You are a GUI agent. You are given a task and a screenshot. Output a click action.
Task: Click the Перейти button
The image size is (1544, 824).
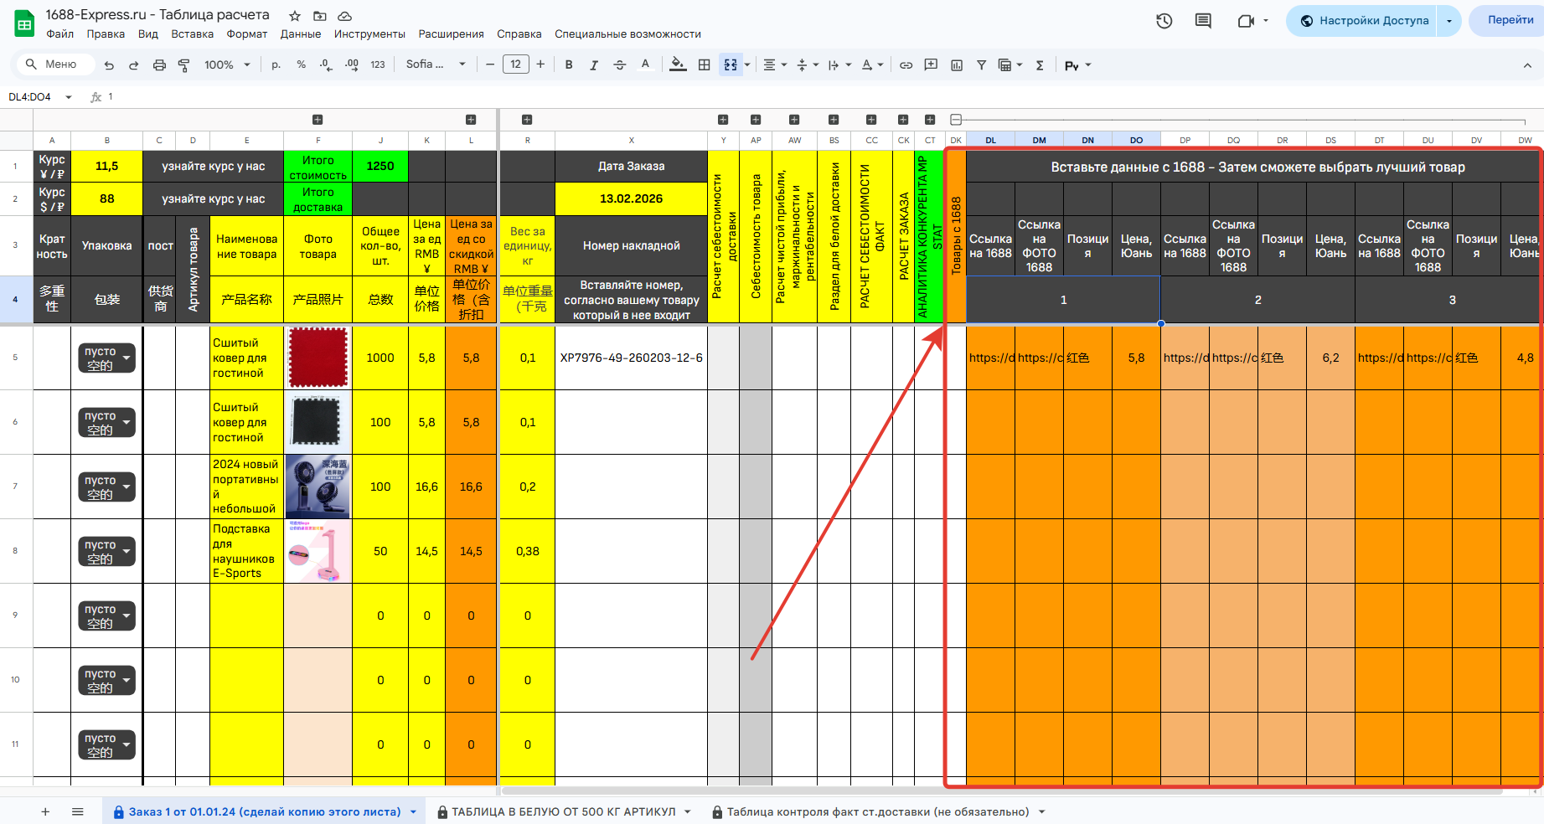point(1510,21)
